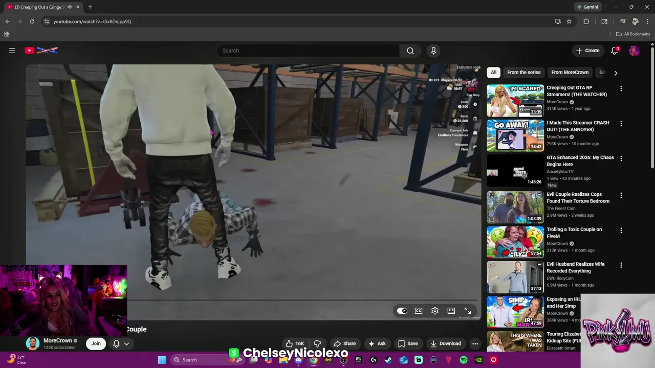Show next filter chips with arrow
The image size is (655, 368).
(616, 73)
